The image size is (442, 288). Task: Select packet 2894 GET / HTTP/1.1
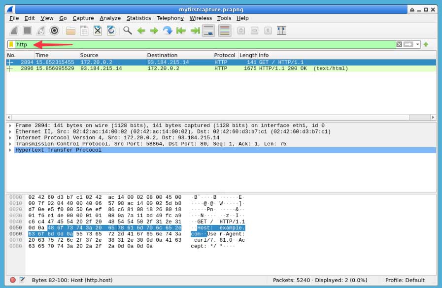(x=221, y=62)
